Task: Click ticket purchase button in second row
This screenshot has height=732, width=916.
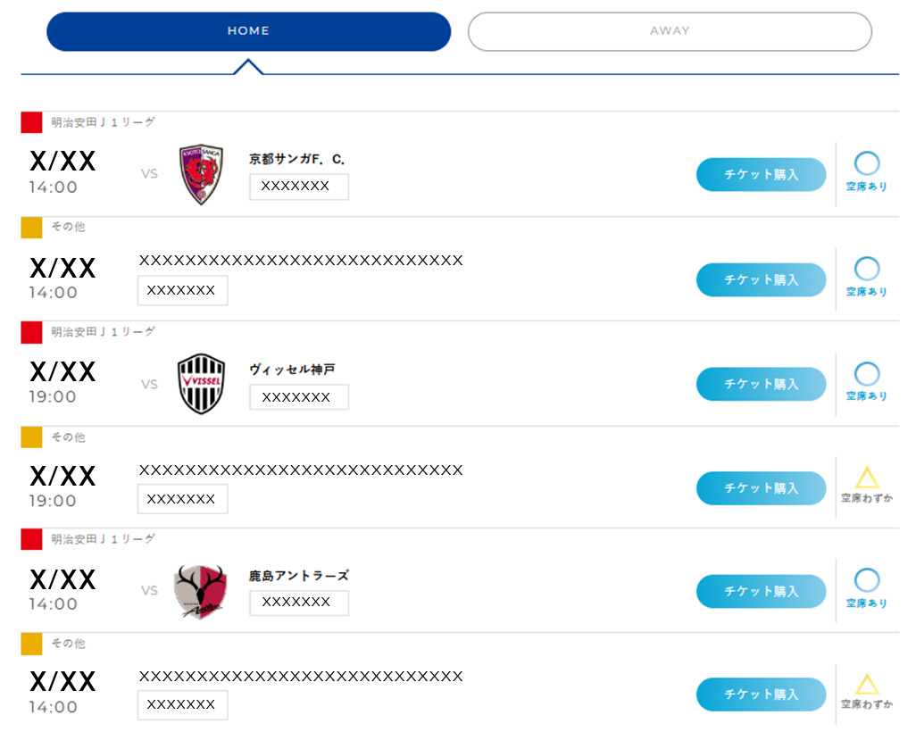Action: click(761, 279)
